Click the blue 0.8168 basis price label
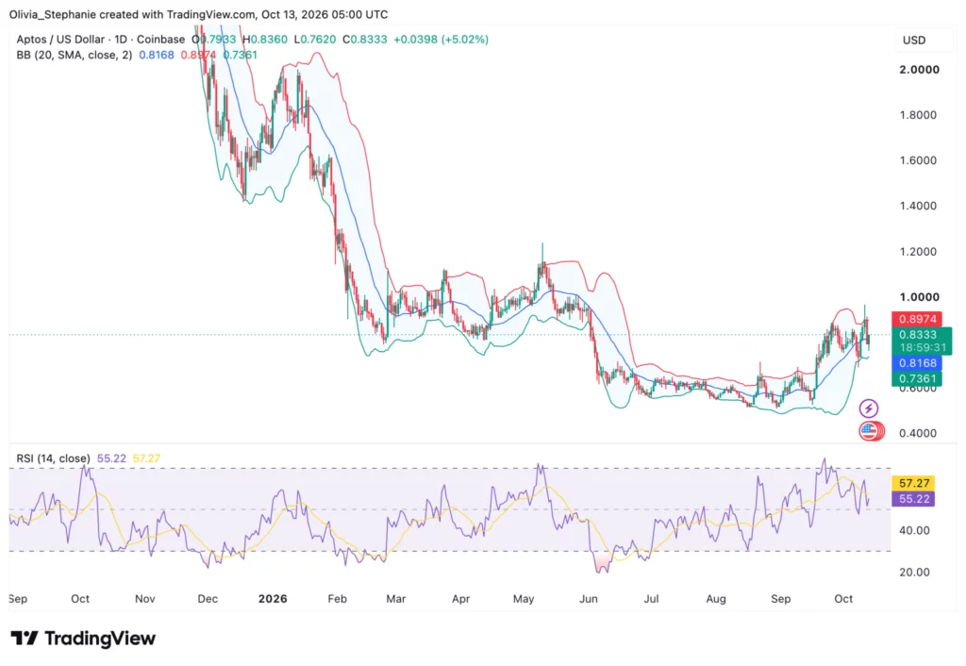 click(917, 363)
